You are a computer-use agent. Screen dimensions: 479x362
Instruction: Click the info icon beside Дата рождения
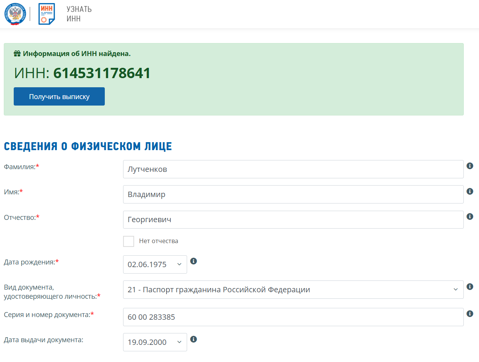[194, 261]
